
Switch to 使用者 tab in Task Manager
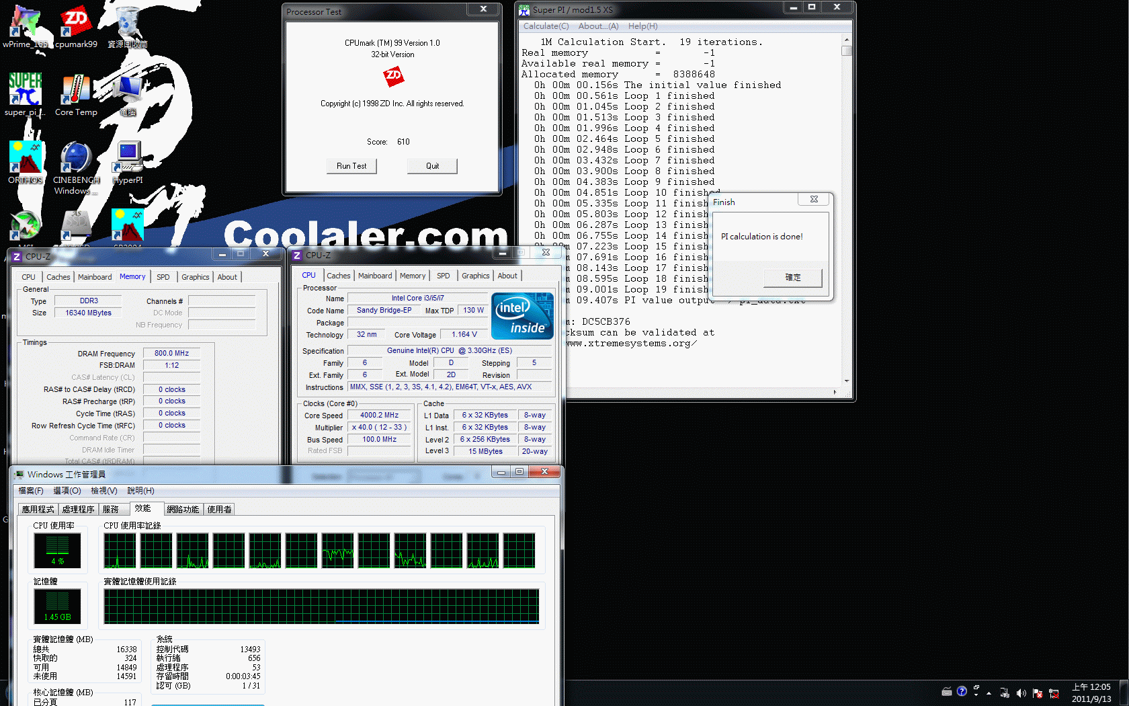tap(219, 510)
